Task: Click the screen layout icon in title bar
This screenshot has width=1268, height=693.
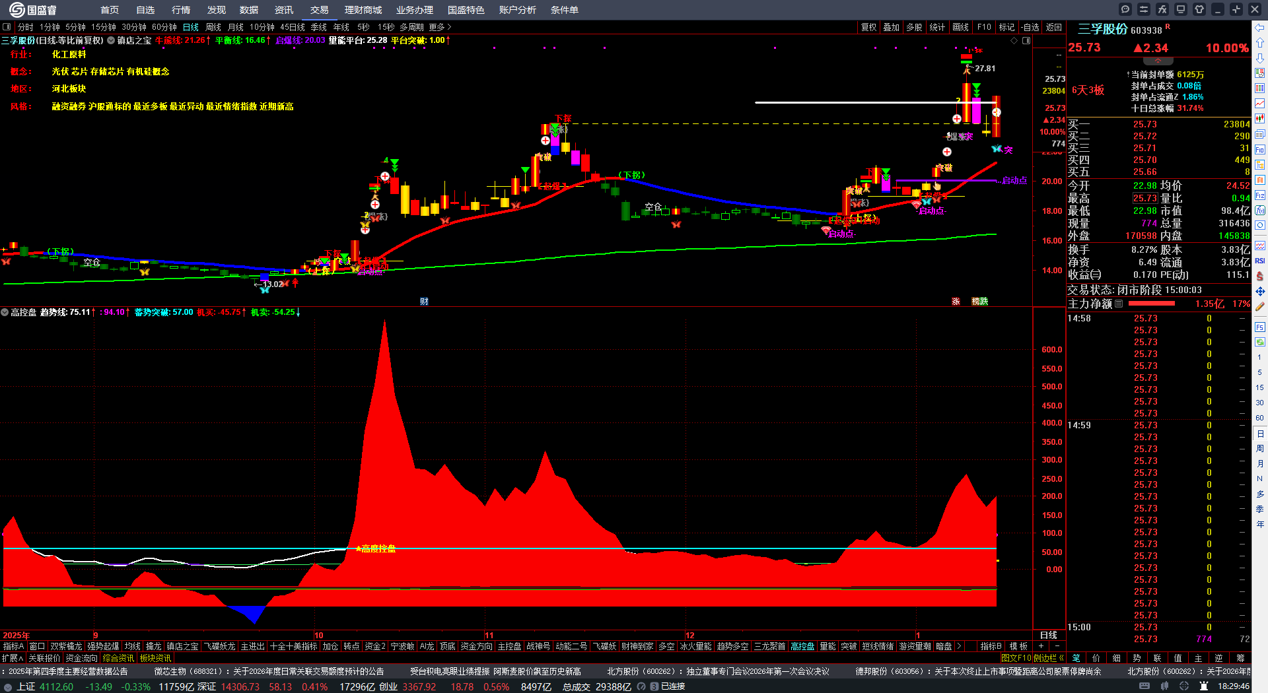Action: [1181, 9]
